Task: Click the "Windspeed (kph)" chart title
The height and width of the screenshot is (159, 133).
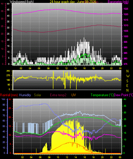Action: 22,2
